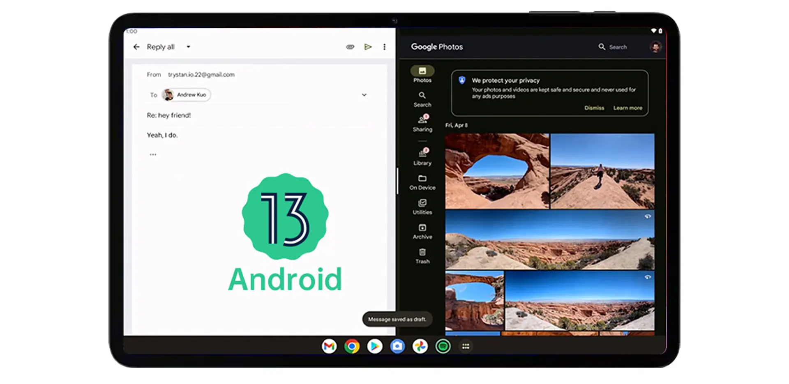The height and width of the screenshot is (384, 789).
Task: Expand the Reply all dropdown arrow
Action: (188, 47)
